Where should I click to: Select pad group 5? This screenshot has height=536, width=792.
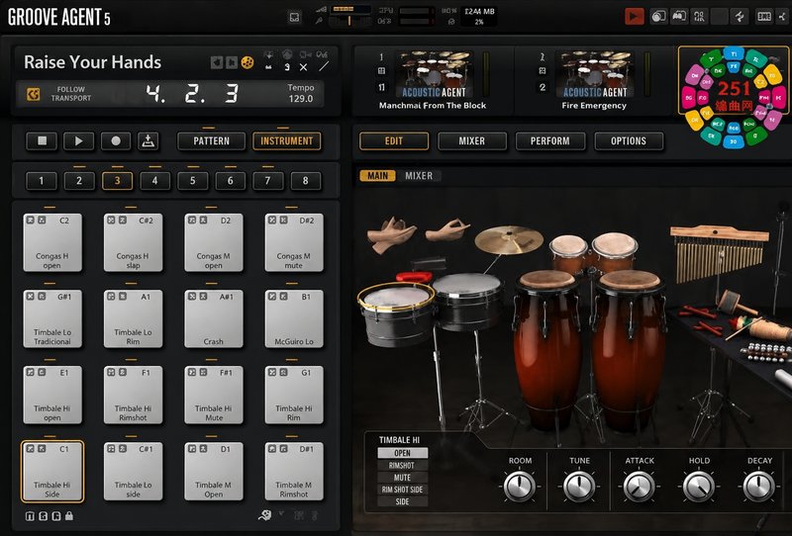[192, 181]
